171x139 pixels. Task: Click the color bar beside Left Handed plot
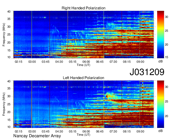(160, 104)
